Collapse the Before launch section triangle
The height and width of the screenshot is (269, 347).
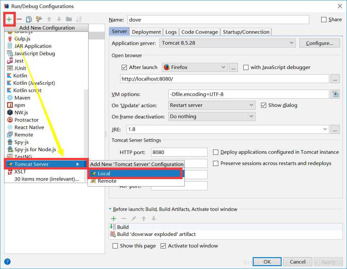(x=110, y=209)
